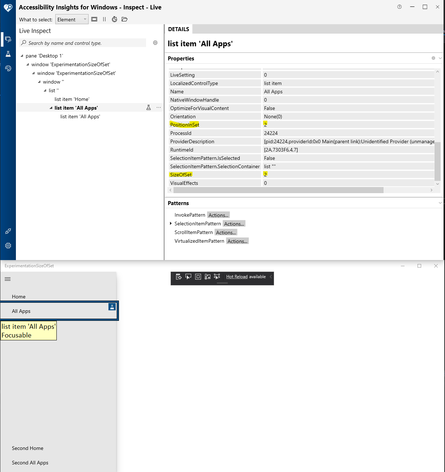Screen dimensions: 445x472
Task: Switch to the DETAILS tab
Action: 179,29
